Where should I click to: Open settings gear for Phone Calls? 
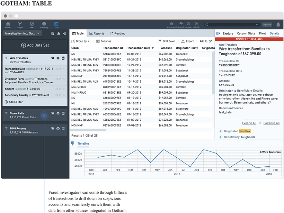coord(58,113)
